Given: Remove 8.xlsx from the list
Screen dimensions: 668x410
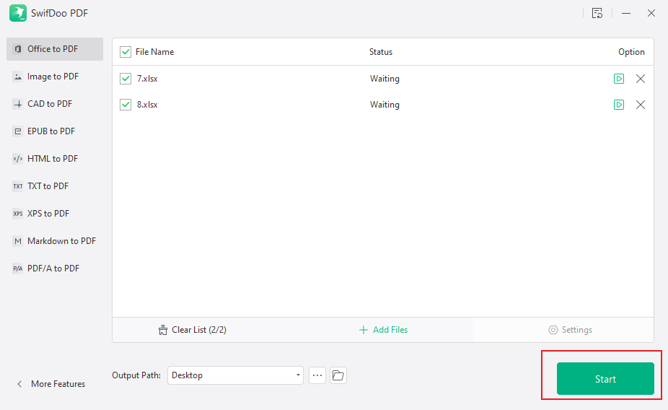Looking at the screenshot, I should [641, 105].
